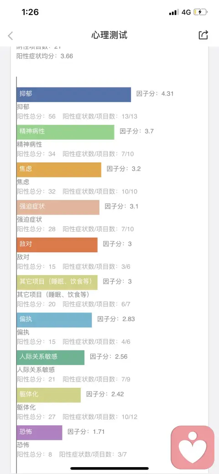The height and width of the screenshot is (474, 219).
Task: Select the green 精神病性 bar
Action: (x=65, y=132)
